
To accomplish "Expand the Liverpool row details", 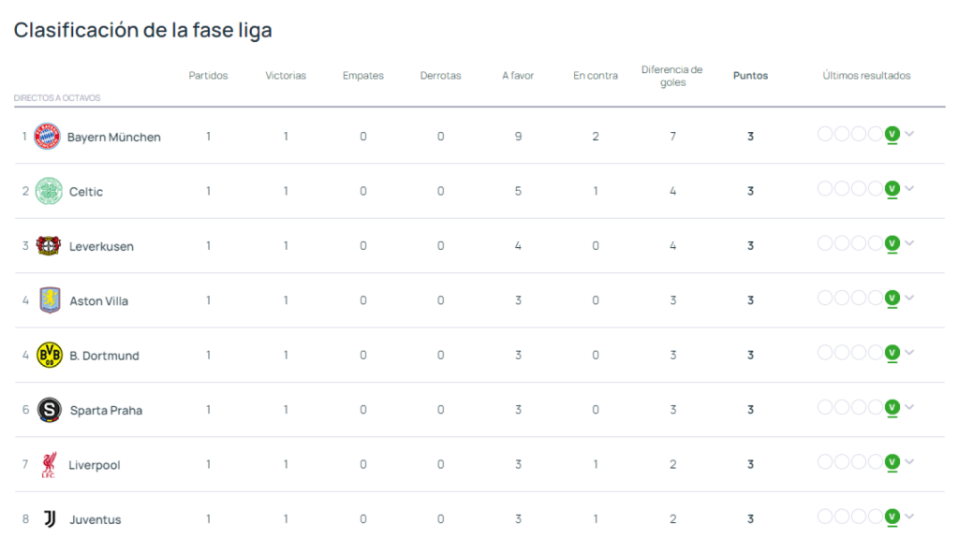I will click(x=907, y=461).
